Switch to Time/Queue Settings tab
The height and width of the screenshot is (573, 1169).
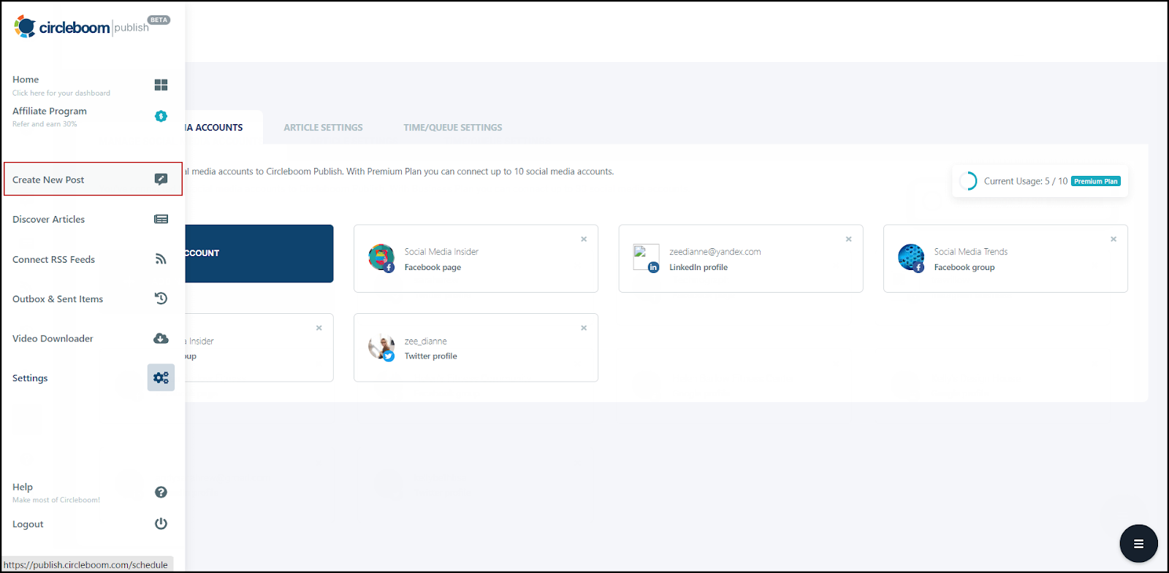(x=452, y=128)
